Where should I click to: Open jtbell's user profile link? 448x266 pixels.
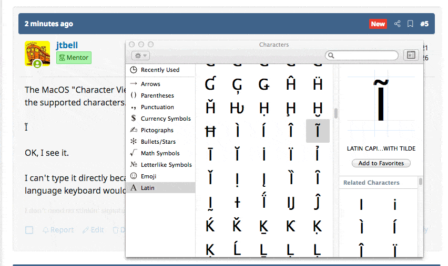click(x=67, y=45)
